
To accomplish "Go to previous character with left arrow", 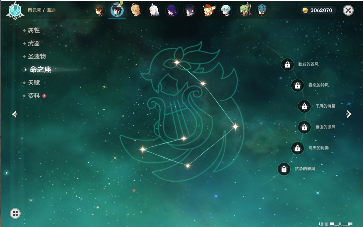I will click(x=15, y=114).
